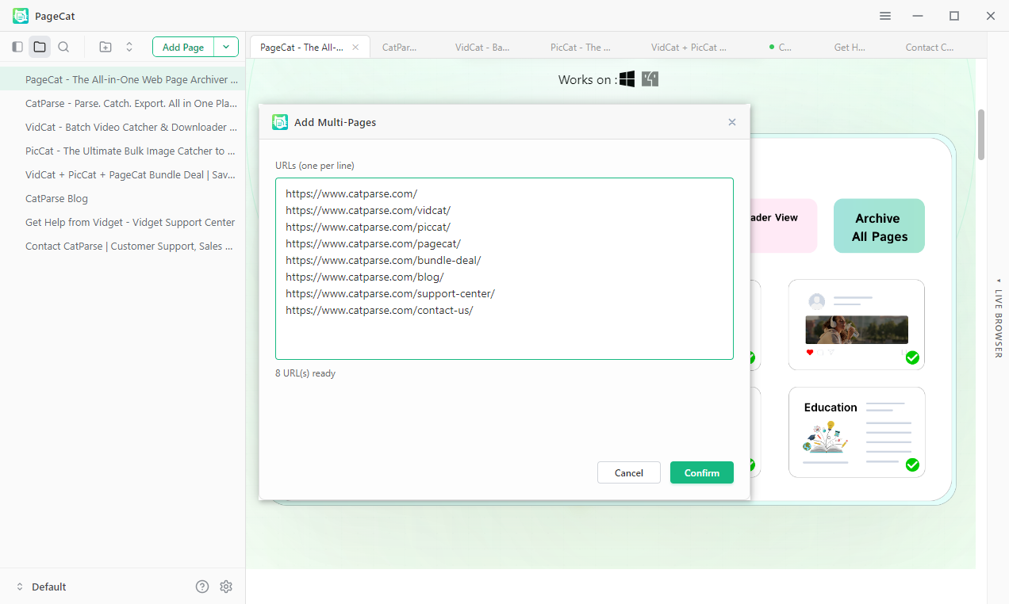Select CatParse - Parse. Catch. Export sidebar item
The image size is (1009, 604).
click(x=123, y=103)
